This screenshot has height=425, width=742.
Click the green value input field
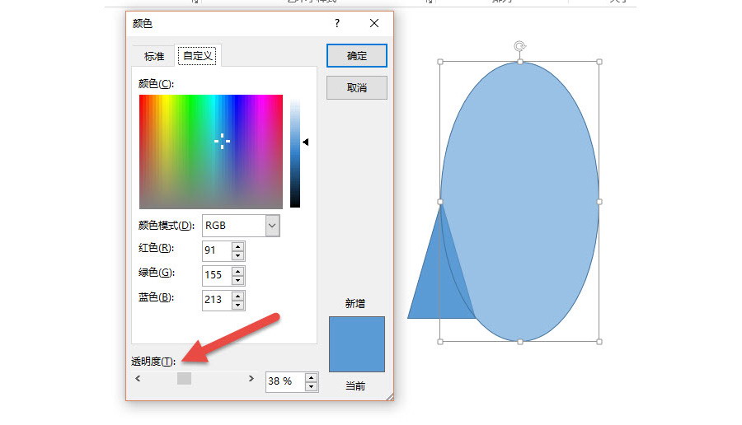(x=216, y=275)
